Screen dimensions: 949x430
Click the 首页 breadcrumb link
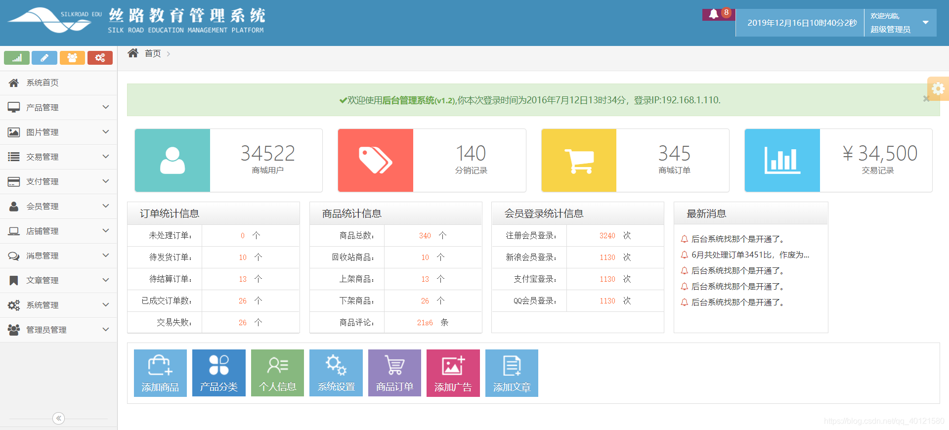click(153, 53)
